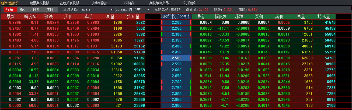352x110 pixels.
Task: Open the 2018年07月 (7天) expiry dropdown
Action: pyautogui.click(x=133, y=9)
